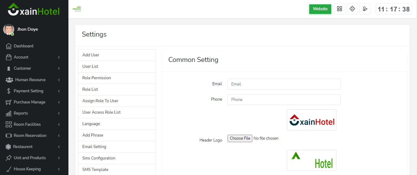Click into the Email input field
The width and height of the screenshot is (417, 175).
(284, 84)
